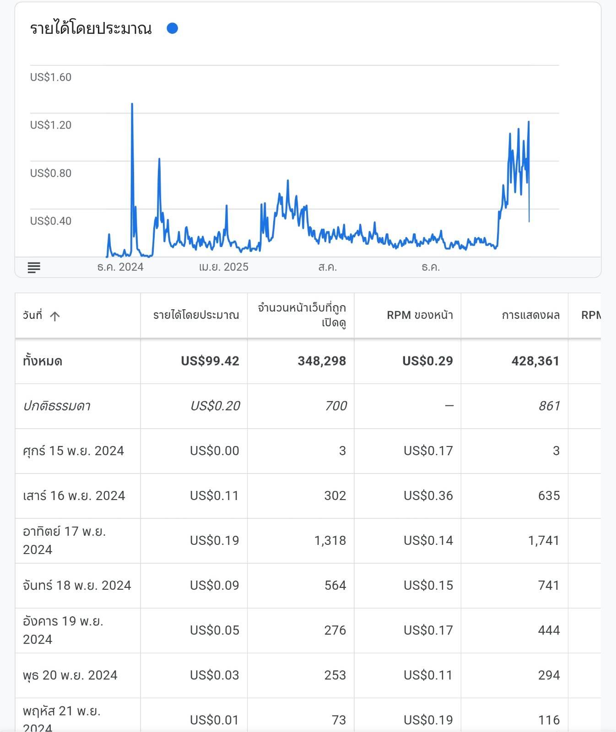The width and height of the screenshot is (616, 732).
Task: Click page views 1,318 in the 17 พ.ย. row
Action: click(x=330, y=540)
